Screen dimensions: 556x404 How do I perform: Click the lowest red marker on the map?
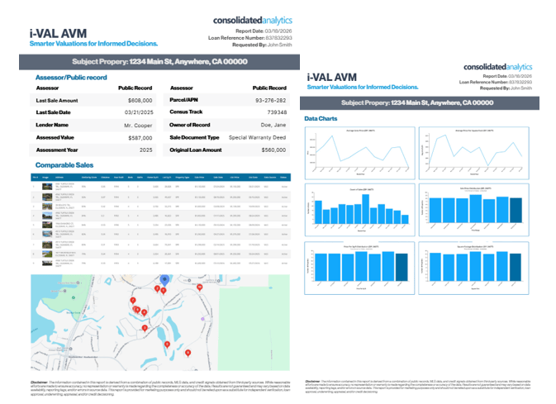[188, 353]
